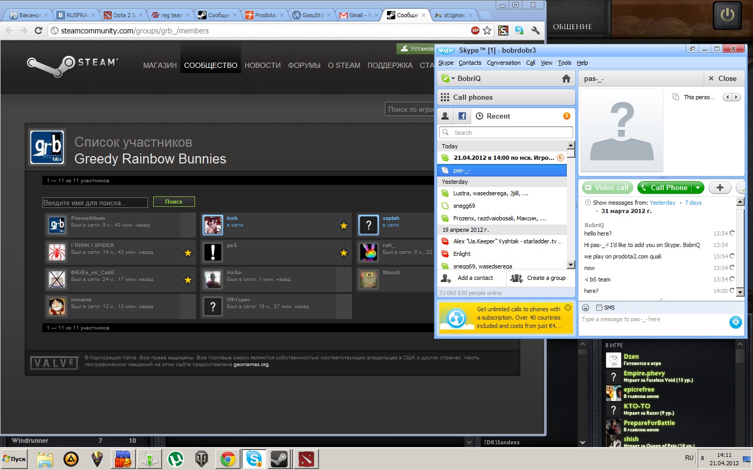Image resolution: width=753 pixels, height=470 pixels.
Task: Open the Пуск start menu
Action: (14, 459)
